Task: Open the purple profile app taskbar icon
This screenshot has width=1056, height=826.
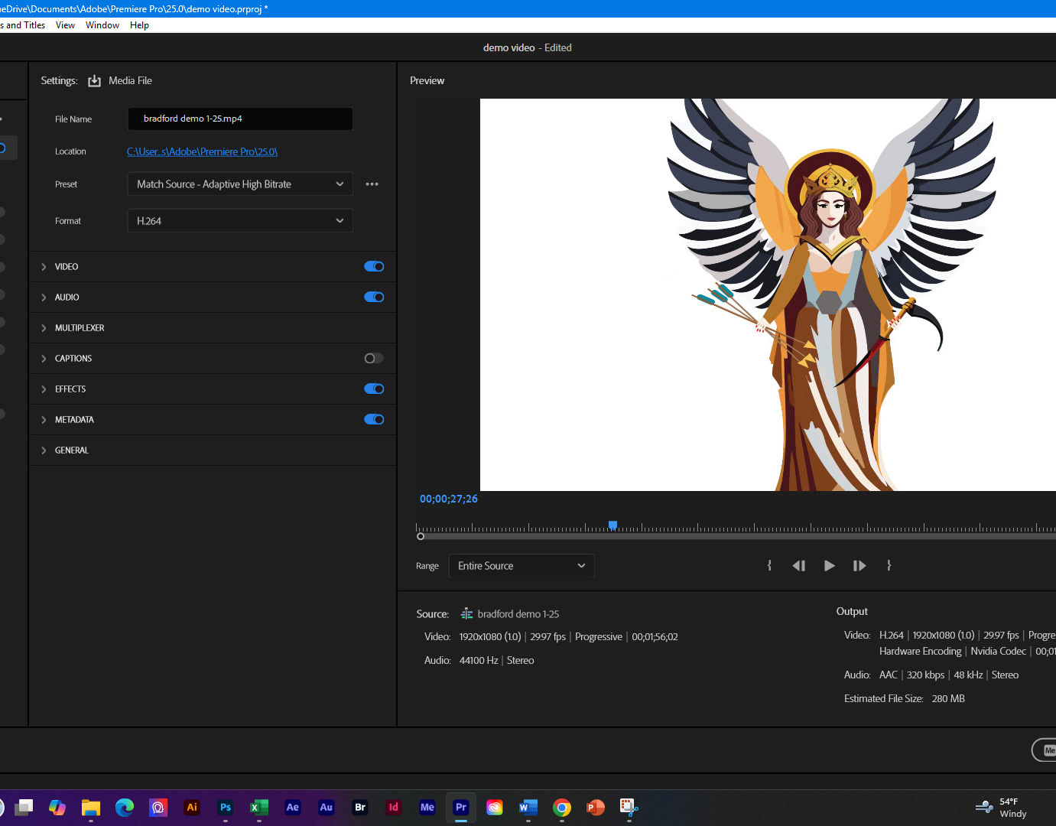Action: click(x=158, y=808)
